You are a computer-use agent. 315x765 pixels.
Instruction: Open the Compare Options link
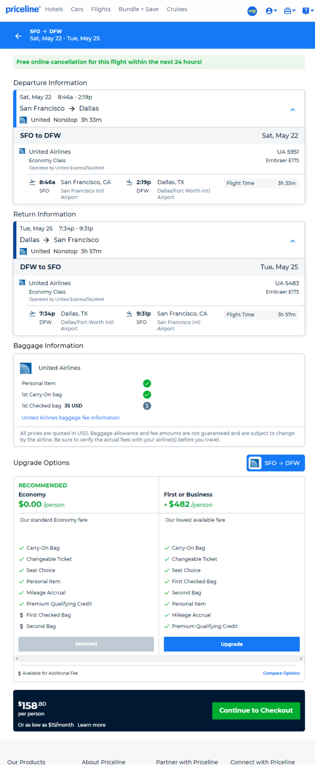(281, 673)
